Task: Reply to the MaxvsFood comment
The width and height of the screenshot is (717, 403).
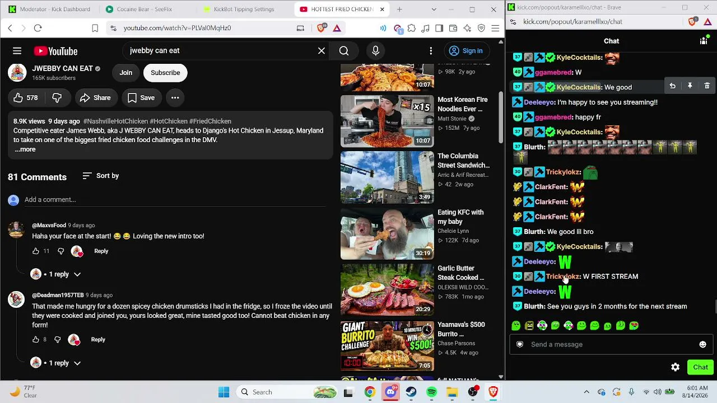Action: coord(101,251)
